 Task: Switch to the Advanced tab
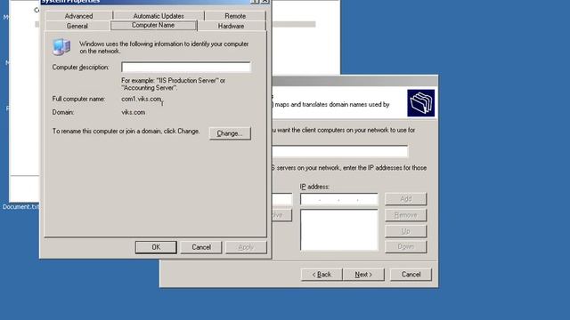[x=78, y=16]
